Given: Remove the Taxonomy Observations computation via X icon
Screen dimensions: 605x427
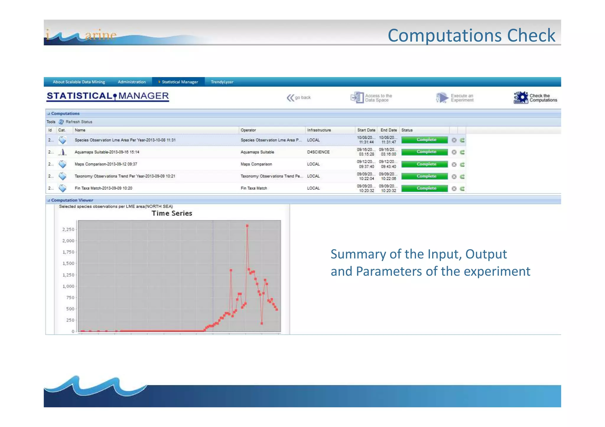Looking at the screenshot, I should [454, 177].
